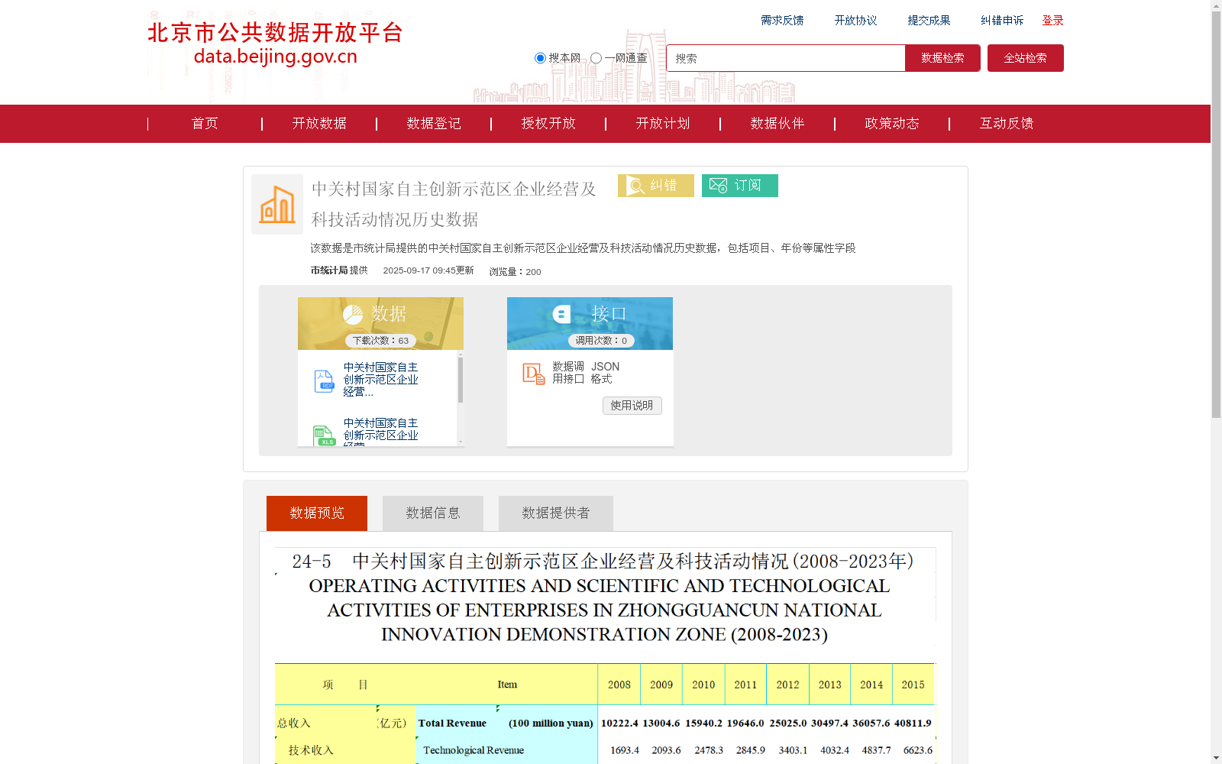Viewport: 1222px width, 764px height.
Task: Click the pie chart icon beside 数据
Action: (x=353, y=314)
